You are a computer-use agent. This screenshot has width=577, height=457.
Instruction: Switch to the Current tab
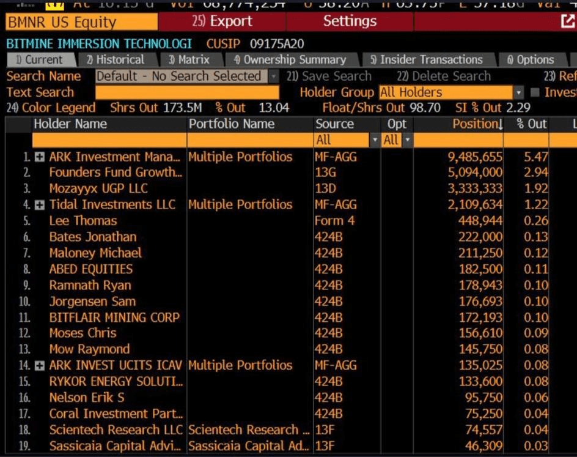[x=40, y=60]
